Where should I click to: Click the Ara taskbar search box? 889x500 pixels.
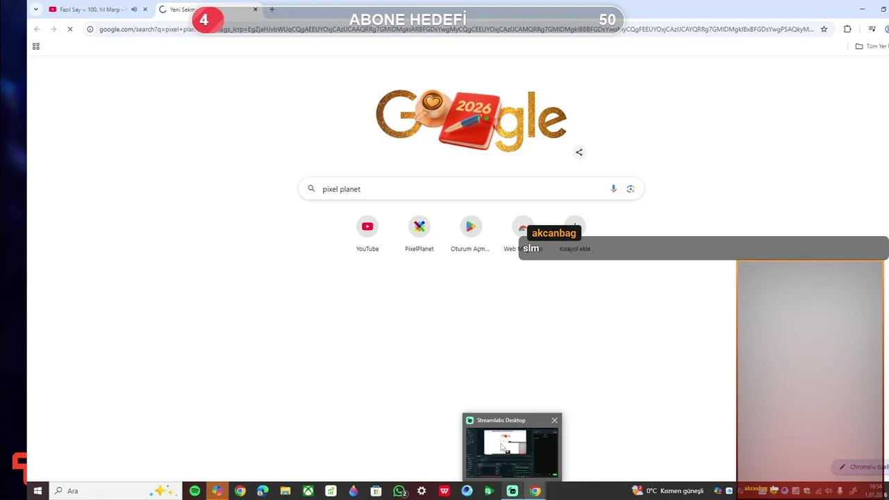tap(115, 491)
